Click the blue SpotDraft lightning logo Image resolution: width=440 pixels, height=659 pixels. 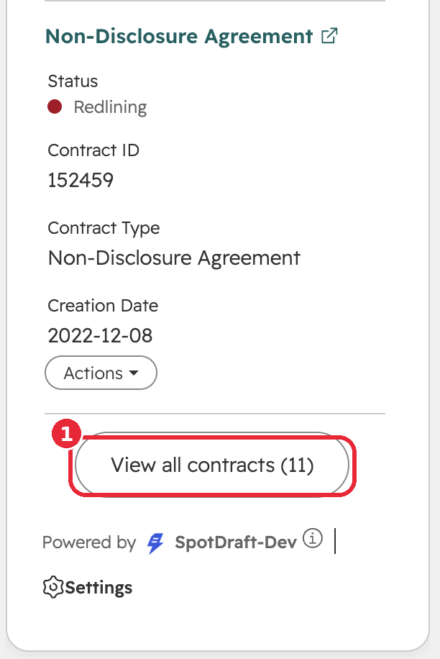coord(155,543)
